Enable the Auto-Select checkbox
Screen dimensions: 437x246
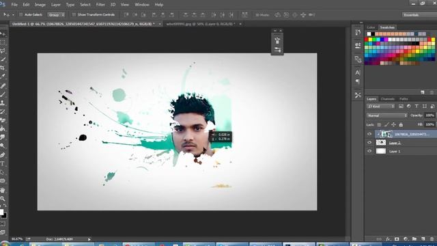coord(21,14)
